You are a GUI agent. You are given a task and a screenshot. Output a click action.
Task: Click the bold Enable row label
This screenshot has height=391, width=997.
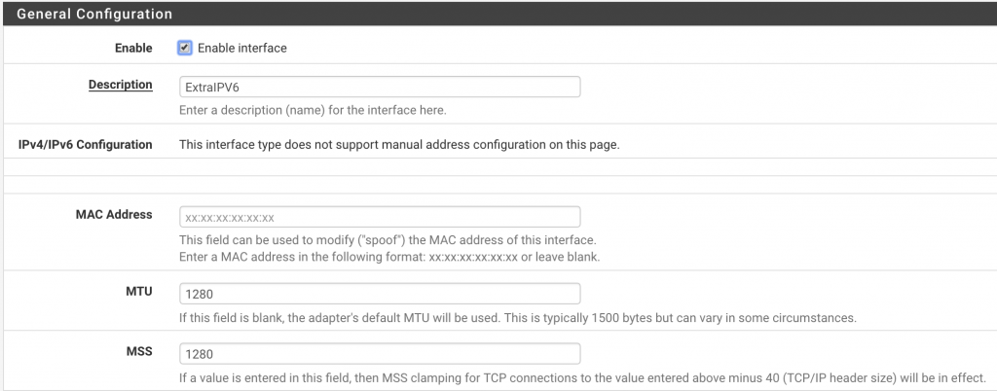(x=133, y=49)
